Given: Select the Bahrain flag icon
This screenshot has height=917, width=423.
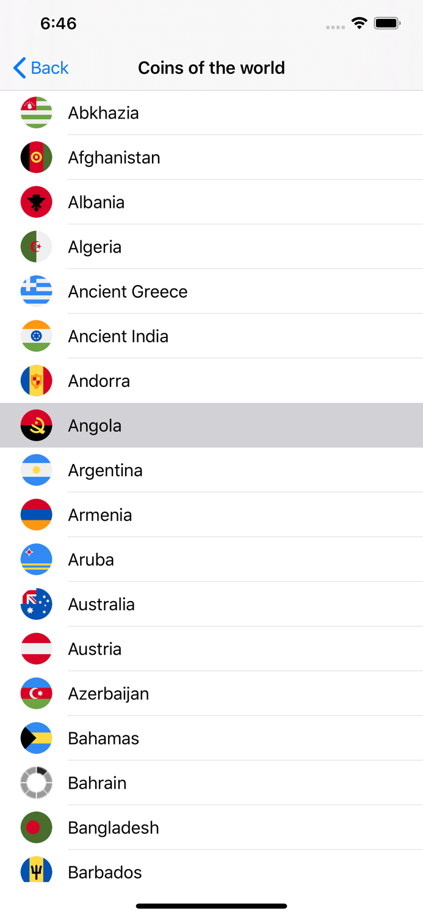Looking at the screenshot, I should click(x=36, y=783).
